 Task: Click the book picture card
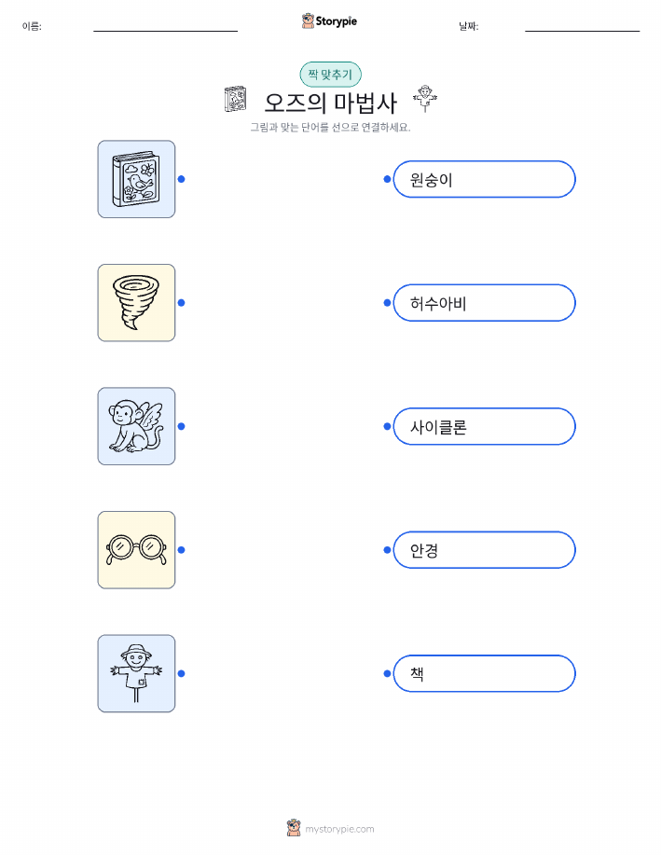(136, 179)
